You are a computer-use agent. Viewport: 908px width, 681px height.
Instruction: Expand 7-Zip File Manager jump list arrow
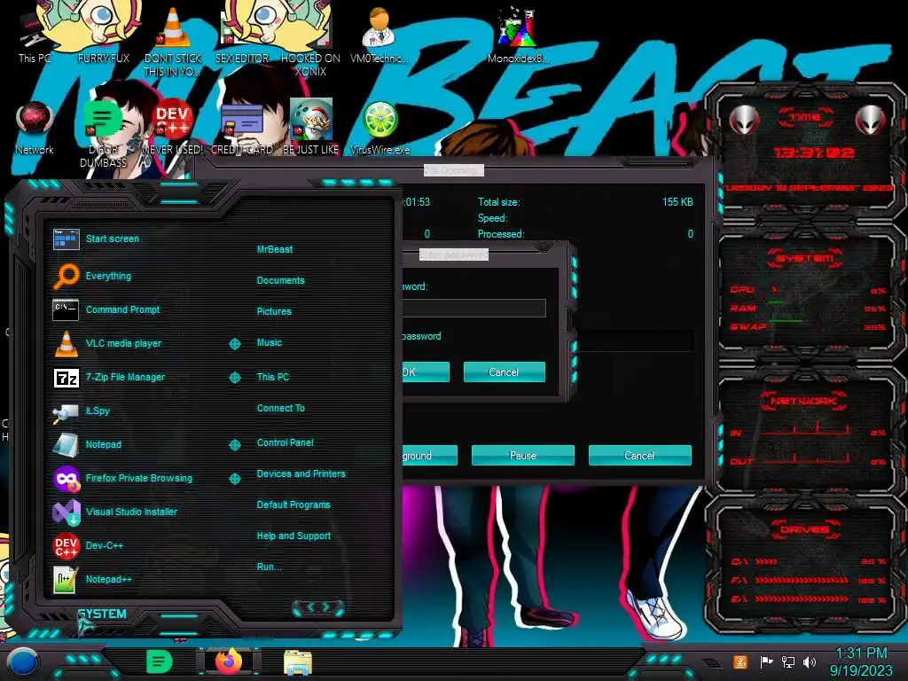tap(234, 378)
